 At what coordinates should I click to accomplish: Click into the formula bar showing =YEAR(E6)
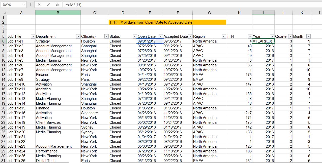[x=177, y=5]
